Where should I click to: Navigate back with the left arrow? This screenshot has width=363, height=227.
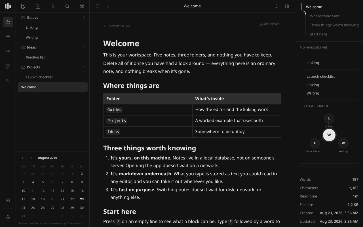coord(108,6)
